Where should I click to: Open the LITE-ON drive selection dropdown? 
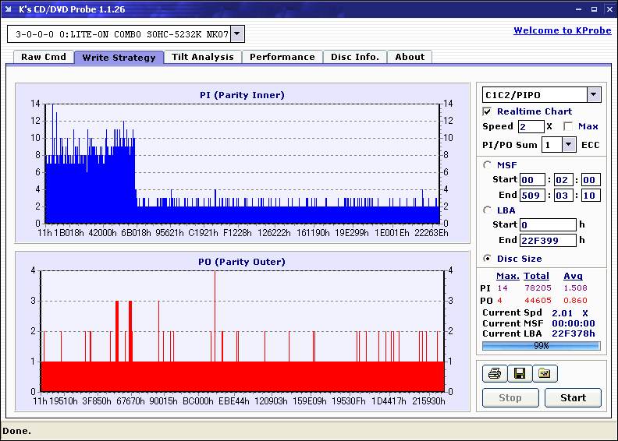[x=238, y=34]
